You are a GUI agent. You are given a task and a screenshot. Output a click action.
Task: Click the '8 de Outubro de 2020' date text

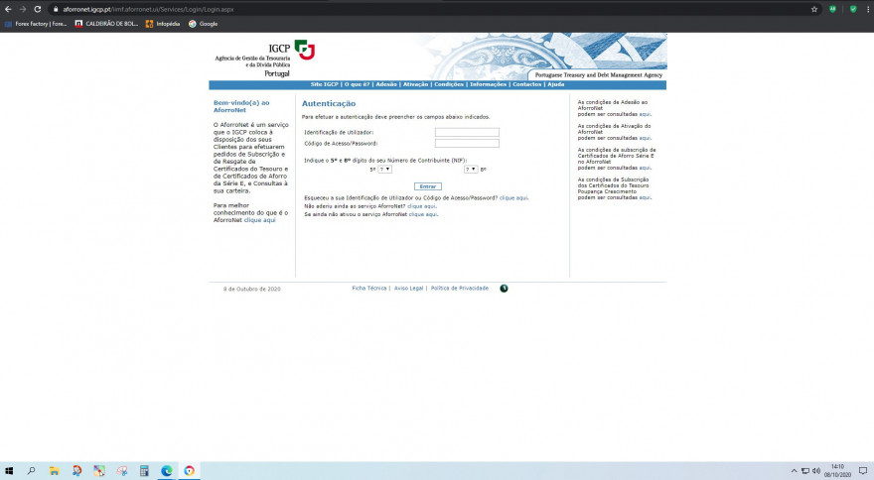[x=252, y=289]
